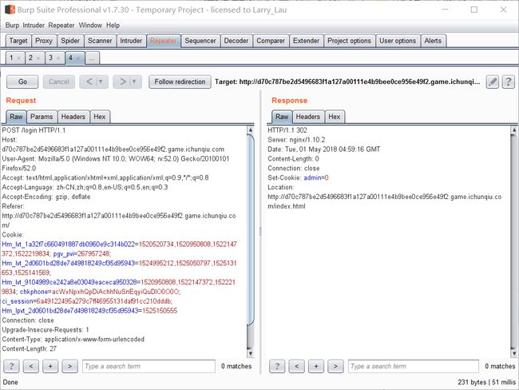Switch to the Comparer tab

point(271,41)
